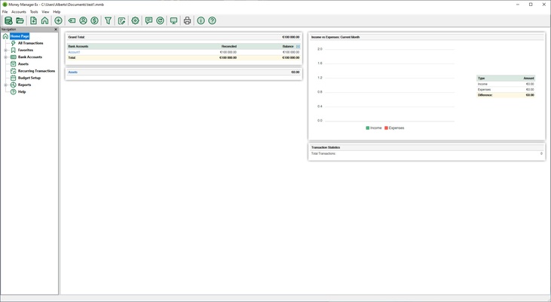Open Help question mark toolbar icon
The width and height of the screenshot is (551, 302).
[213, 21]
